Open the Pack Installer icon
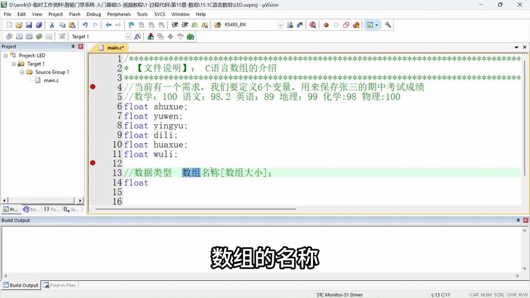Screen dimensions: 530x298 click(190, 36)
